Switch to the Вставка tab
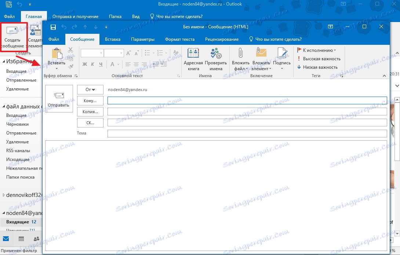 (113, 39)
